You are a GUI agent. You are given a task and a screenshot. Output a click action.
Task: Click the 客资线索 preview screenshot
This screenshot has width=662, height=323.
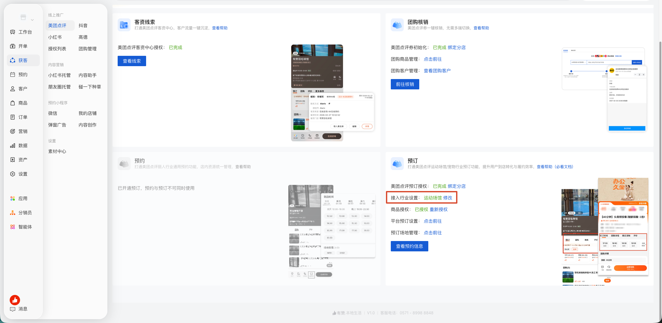tap(333, 93)
